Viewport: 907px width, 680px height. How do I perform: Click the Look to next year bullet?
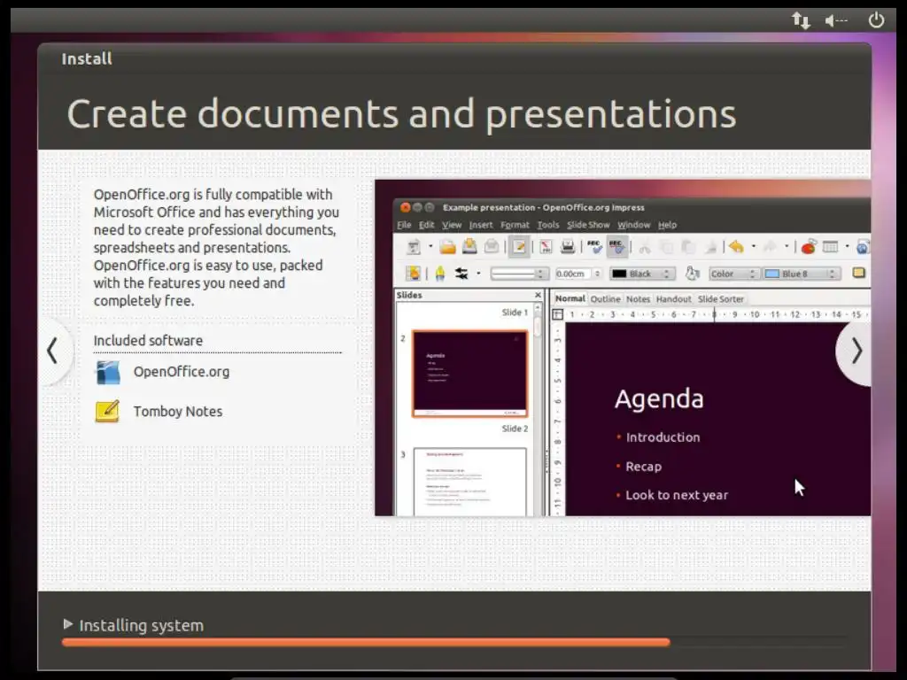click(x=677, y=495)
